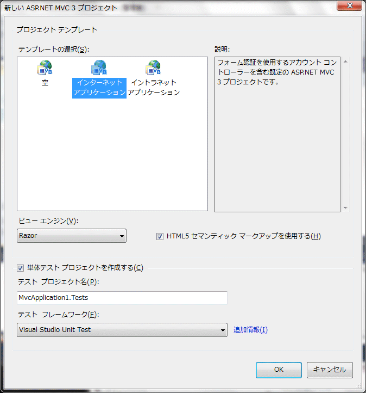This screenshot has height=393, width=366.
Task: Click the イントラネット アプリケーション label text
Action: coord(154,88)
